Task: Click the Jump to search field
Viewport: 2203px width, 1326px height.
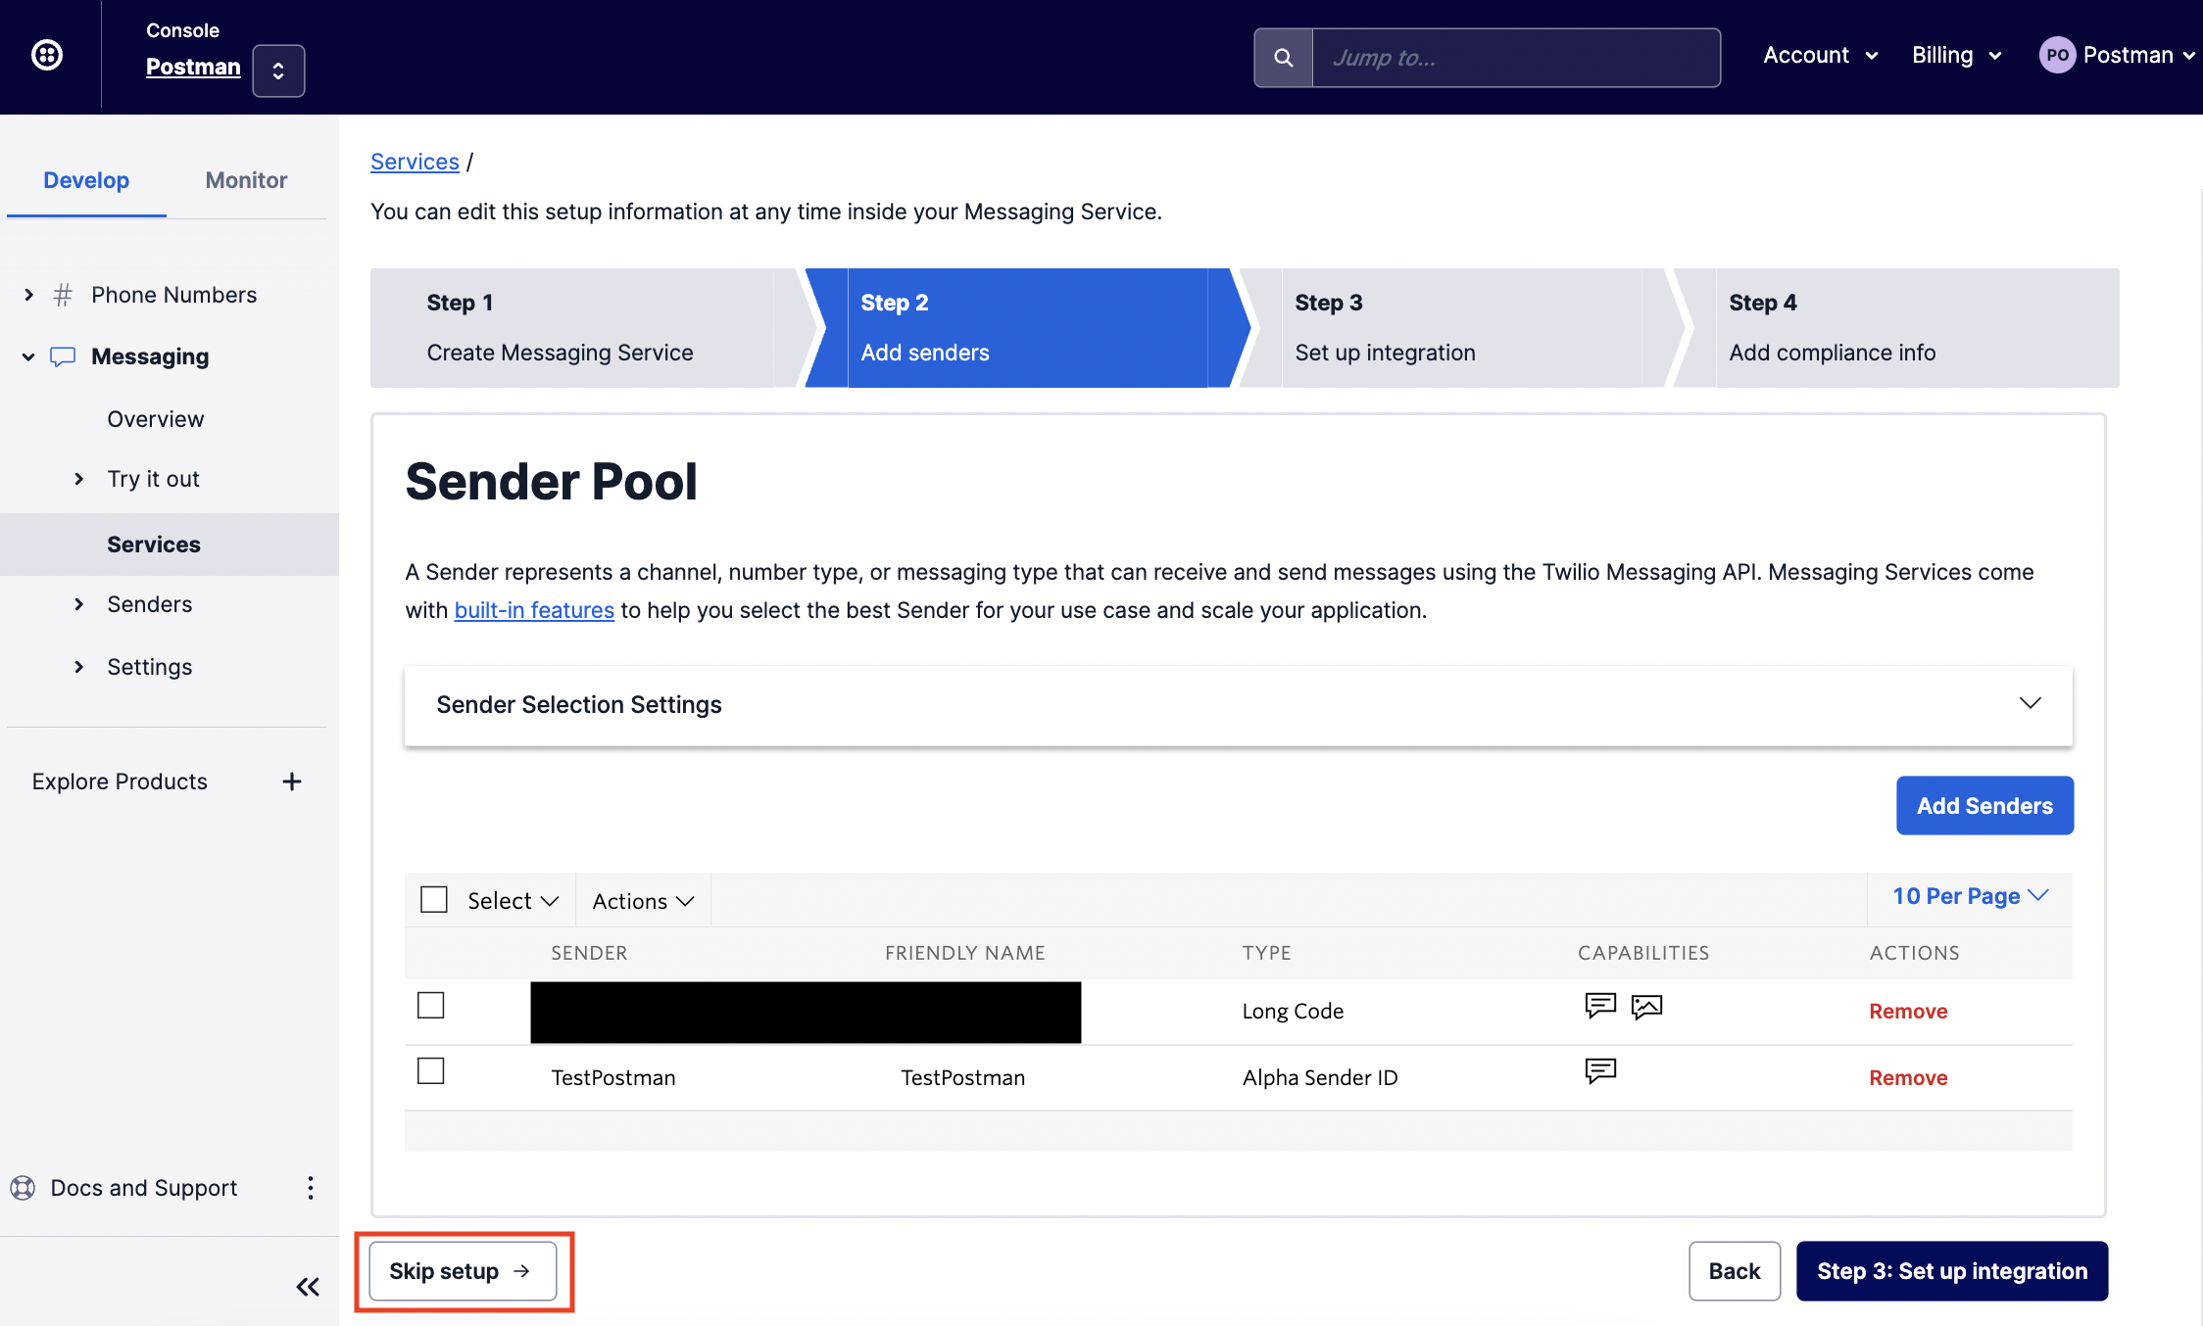Action: coord(1515,58)
